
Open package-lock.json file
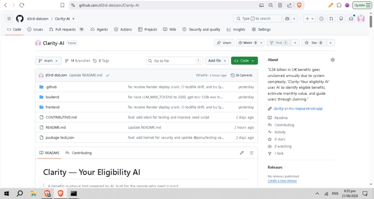click(60, 137)
